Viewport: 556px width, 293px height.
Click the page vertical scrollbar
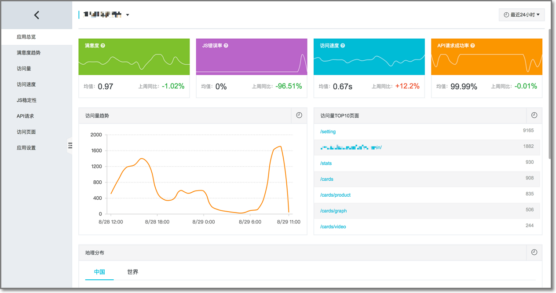pyautogui.click(x=550, y=95)
